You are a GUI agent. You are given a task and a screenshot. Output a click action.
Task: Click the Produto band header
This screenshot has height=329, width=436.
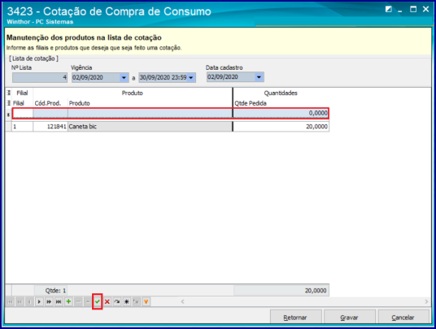pos(133,93)
